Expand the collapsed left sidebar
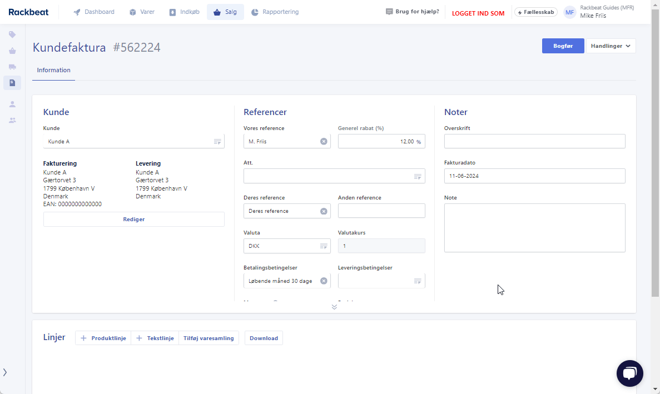The width and height of the screenshot is (660, 394). (x=5, y=372)
